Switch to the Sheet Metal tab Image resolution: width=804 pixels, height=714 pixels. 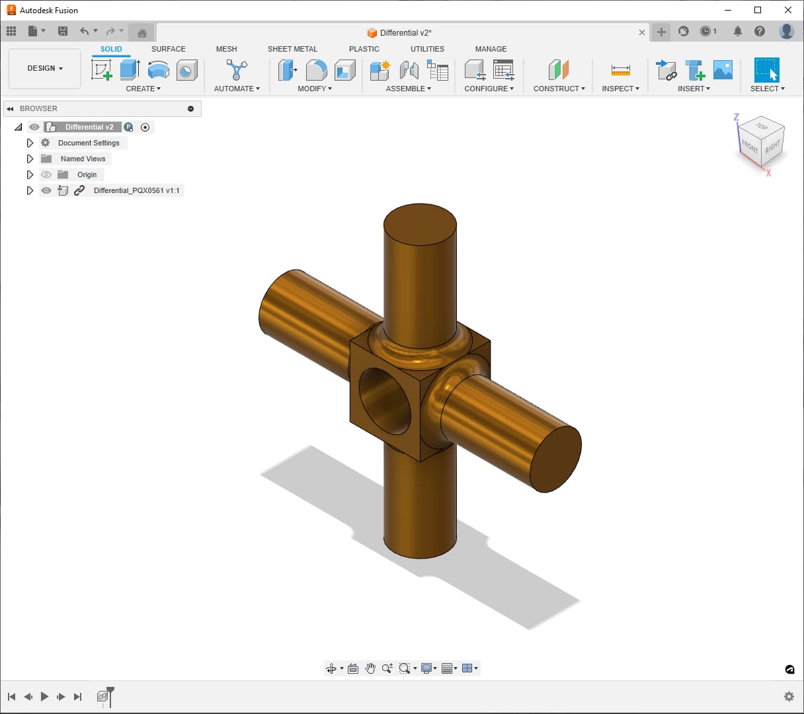[x=293, y=49]
